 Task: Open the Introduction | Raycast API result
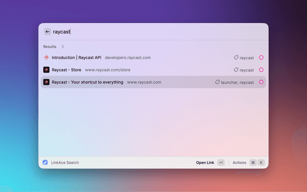click(153, 58)
